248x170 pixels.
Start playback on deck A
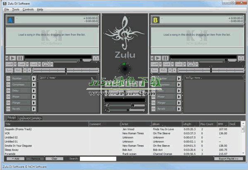(x=13, y=58)
